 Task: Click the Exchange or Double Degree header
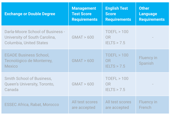[x=35, y=14]
